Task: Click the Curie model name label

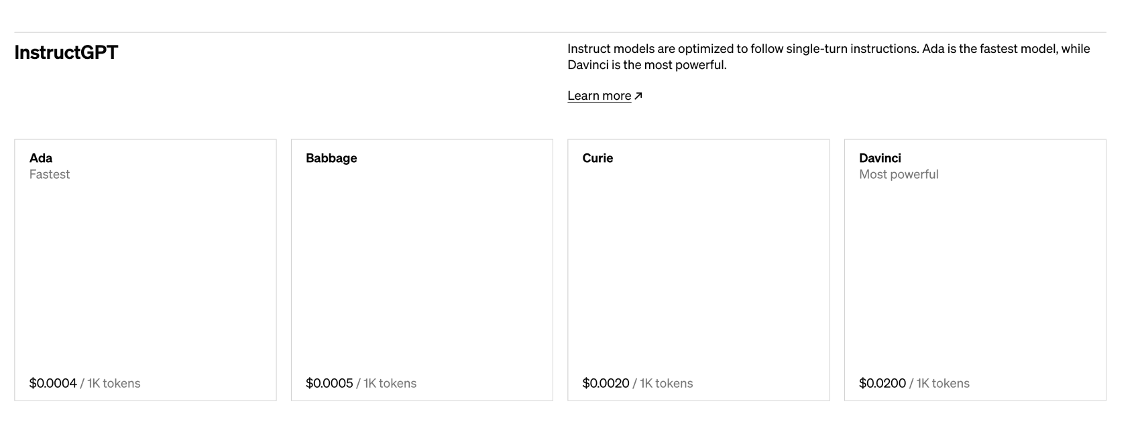Action: pos(597,158)
